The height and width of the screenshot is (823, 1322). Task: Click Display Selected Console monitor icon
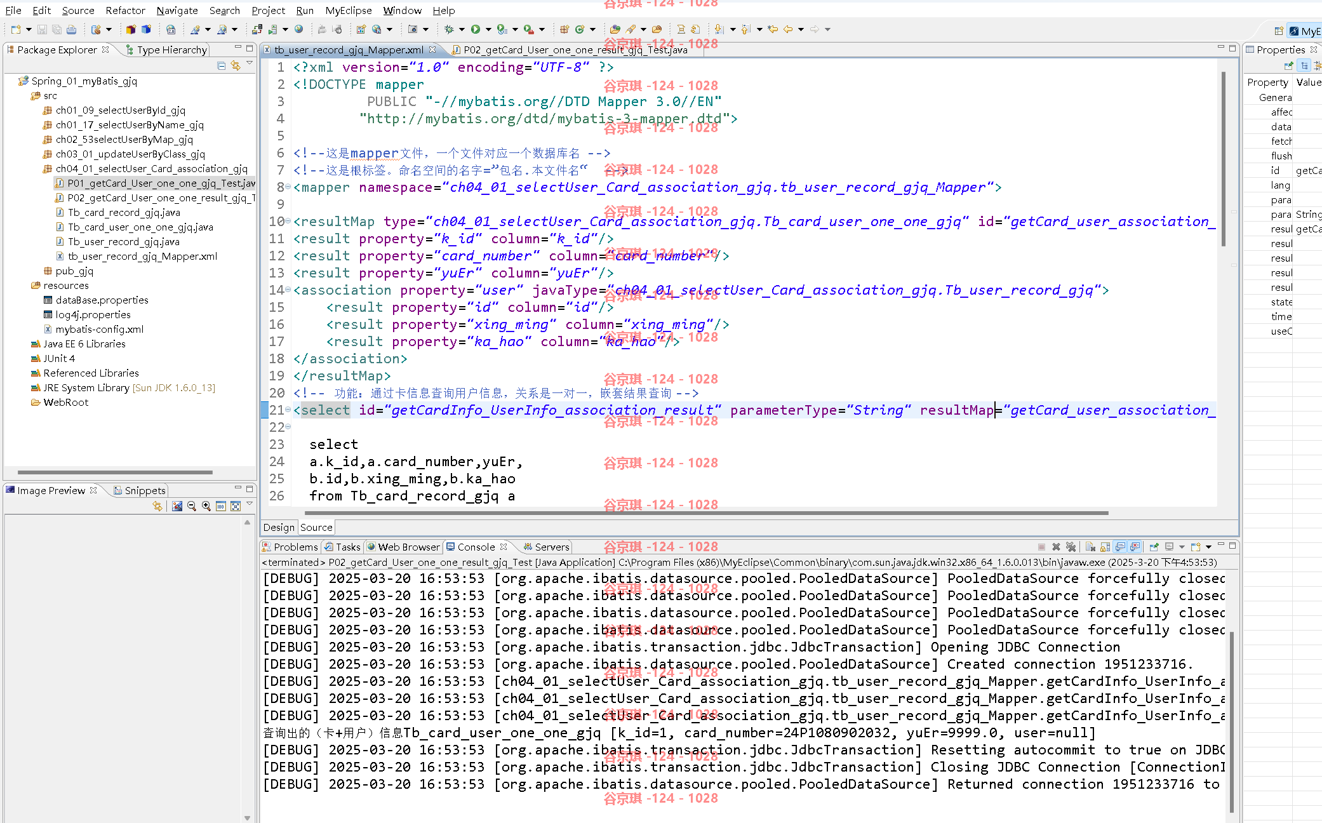pyautogui.click(x=1169, y=547)
